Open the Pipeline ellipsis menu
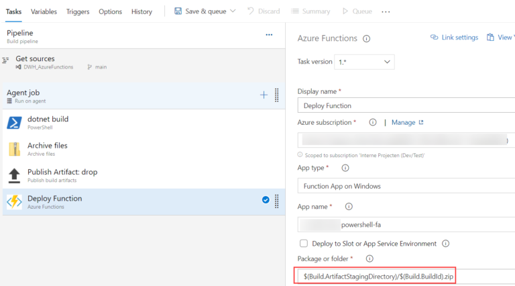This screenshot has width=515, height=286. click(269, 35)
